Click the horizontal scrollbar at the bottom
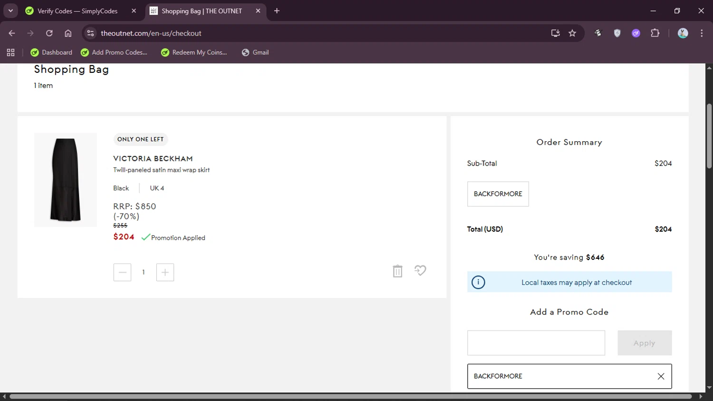This screenshot has width=713, height=401. [x=350, y=396]
